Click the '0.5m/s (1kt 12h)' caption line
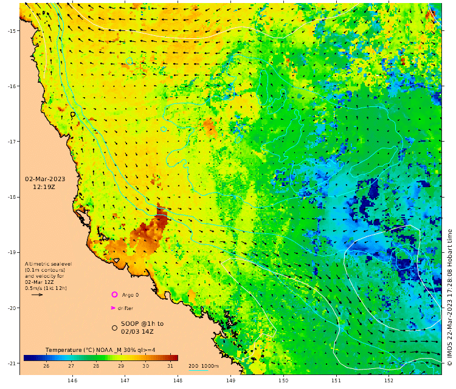The image size is (456, 389). (x=46, y=288)
